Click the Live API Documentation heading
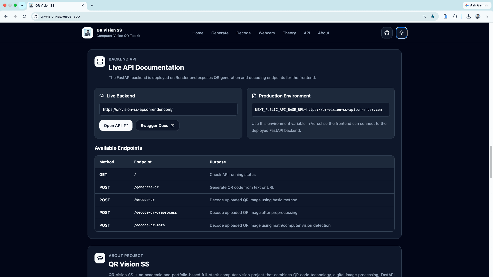Screen dimensions: 493x277 [x=146, y=67]
